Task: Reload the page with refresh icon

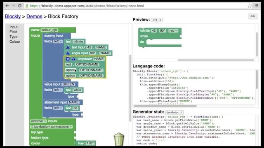Action: pyautogui.click(x=20, y=6)
